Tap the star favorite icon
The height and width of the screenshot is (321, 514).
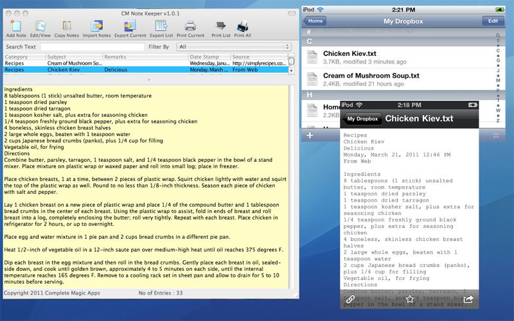click(410, 299)
